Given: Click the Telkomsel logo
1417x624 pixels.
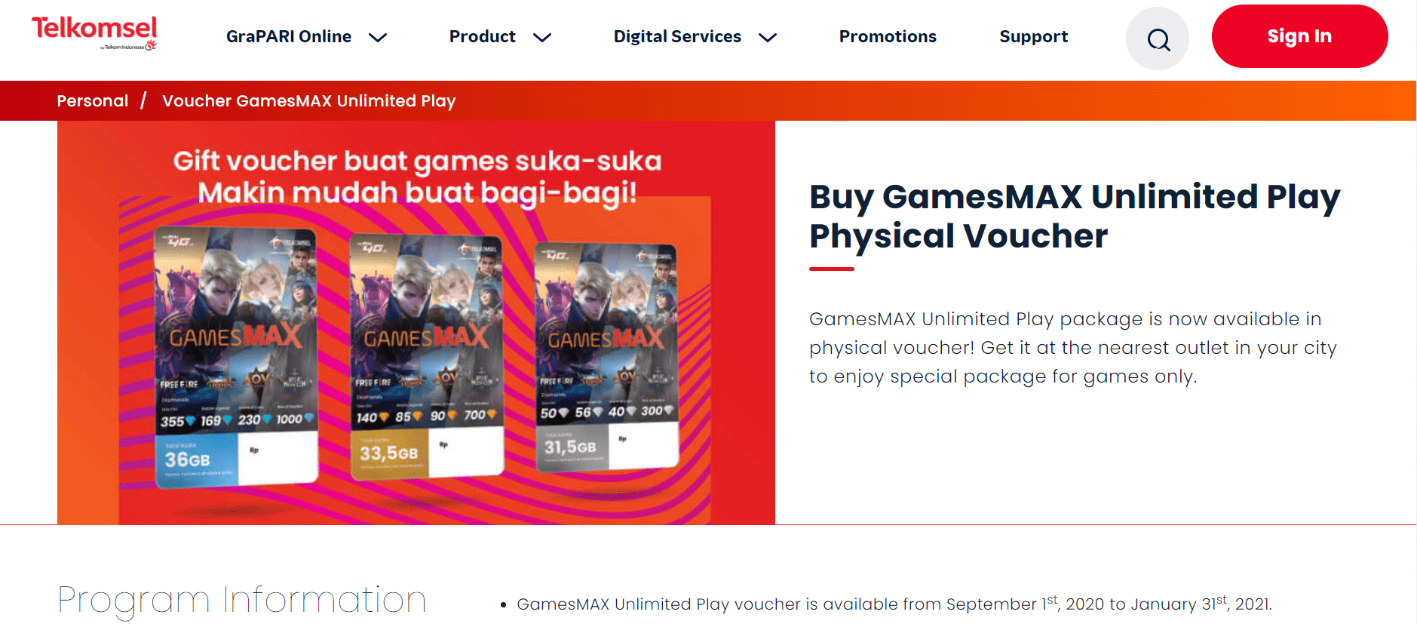Looking at the screenshot, I should click(94, 33).
